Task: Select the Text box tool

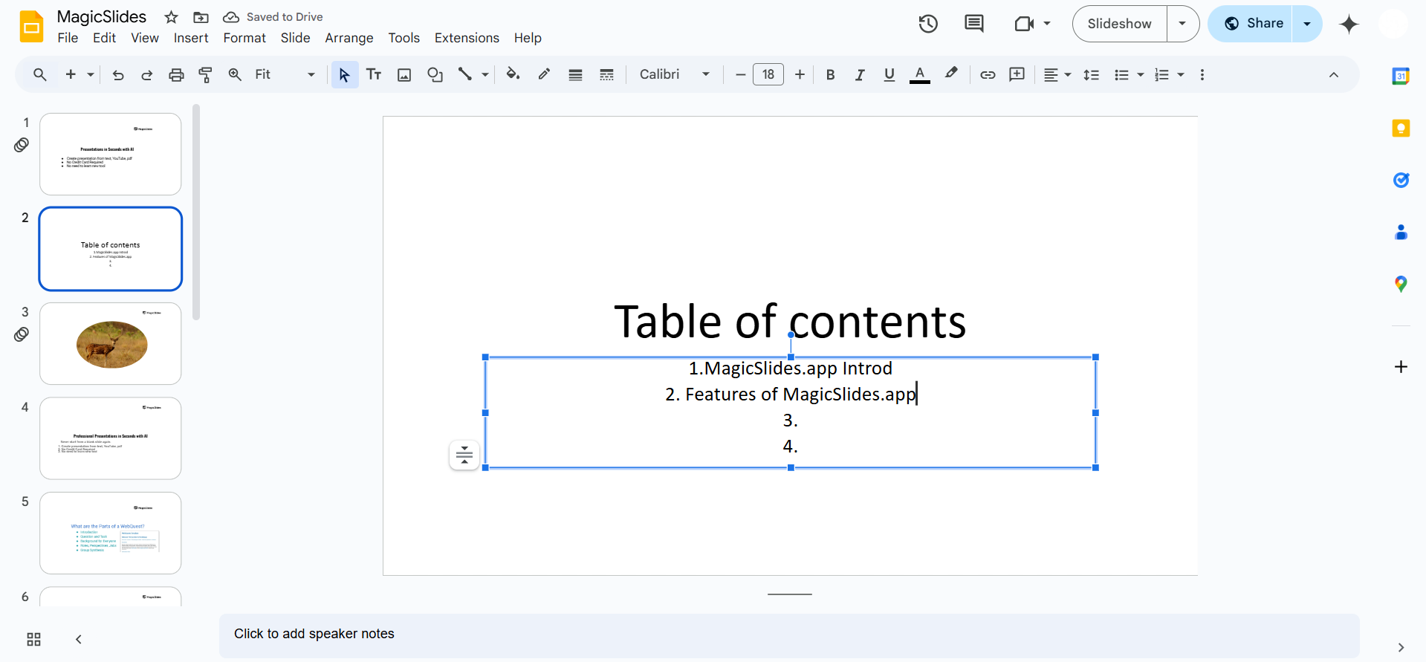Action: coord(374,74)
